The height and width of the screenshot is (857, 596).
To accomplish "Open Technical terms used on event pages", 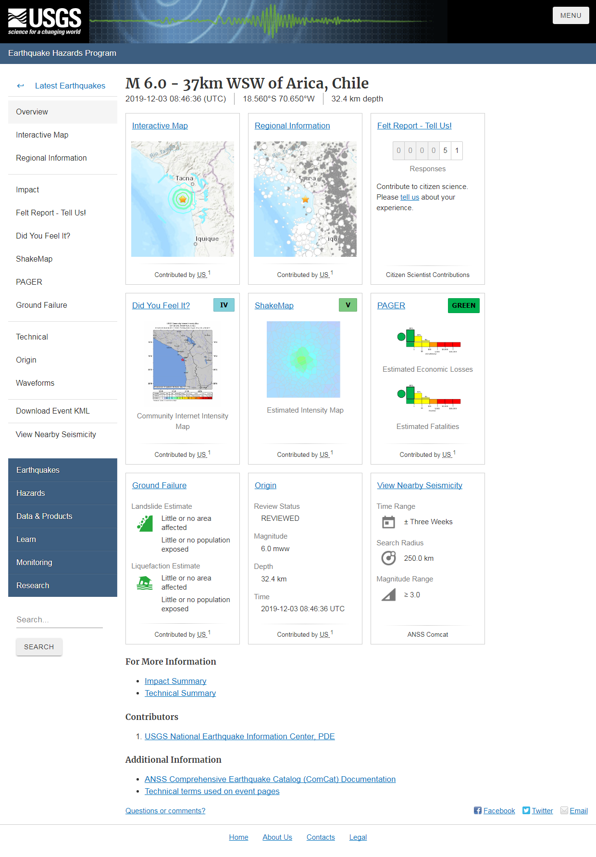I will click(x=212, y=791).
